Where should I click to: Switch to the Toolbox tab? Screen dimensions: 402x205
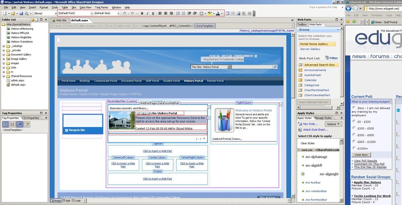pyautogui.click(x=302, y=25)
